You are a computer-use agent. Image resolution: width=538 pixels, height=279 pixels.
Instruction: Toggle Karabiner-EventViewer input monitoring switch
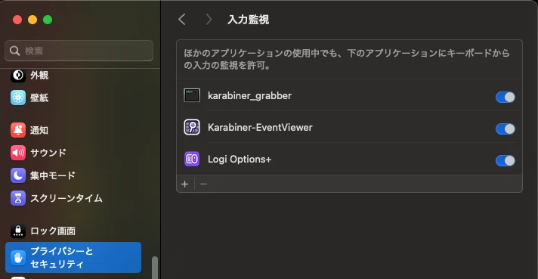(505, 129)
